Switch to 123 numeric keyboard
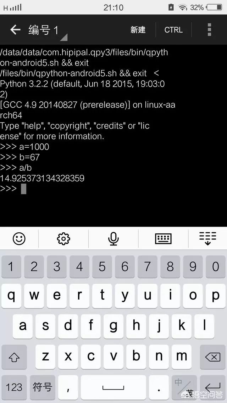The width and height of the screenshot is (227, 403). click(14, 387)
